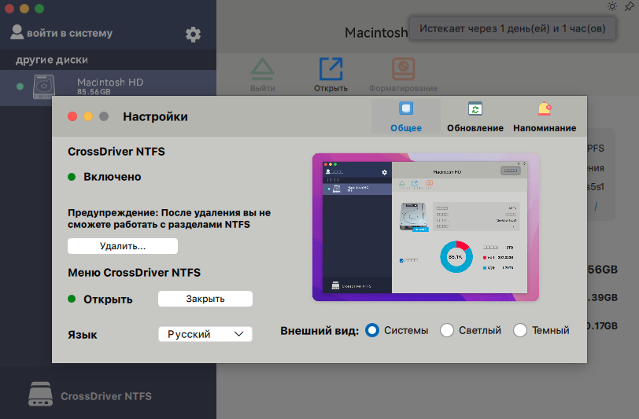Select the Macintosh HD disk icon
This screenshot has height=419, width=639.
(44, 86)
